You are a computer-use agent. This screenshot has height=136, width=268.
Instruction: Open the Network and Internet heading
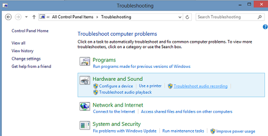(x=118, y=105)
